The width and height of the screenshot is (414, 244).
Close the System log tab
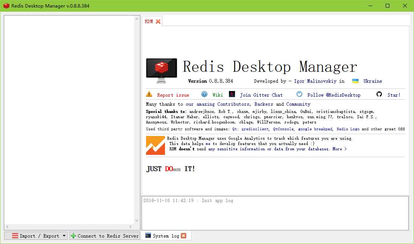tap(184, 236)
